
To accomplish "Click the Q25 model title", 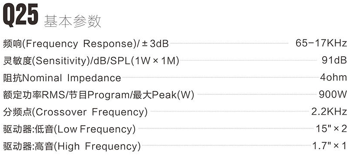I will tap(20, 14).
